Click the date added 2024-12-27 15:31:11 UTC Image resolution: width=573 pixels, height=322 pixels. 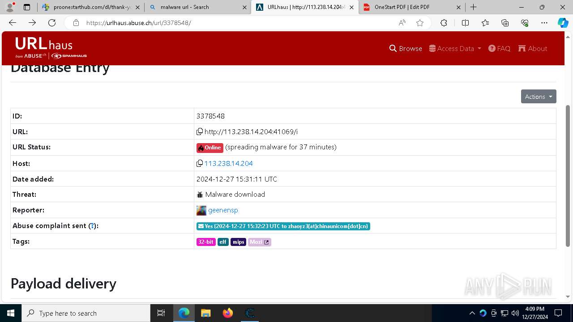[237, 179]
